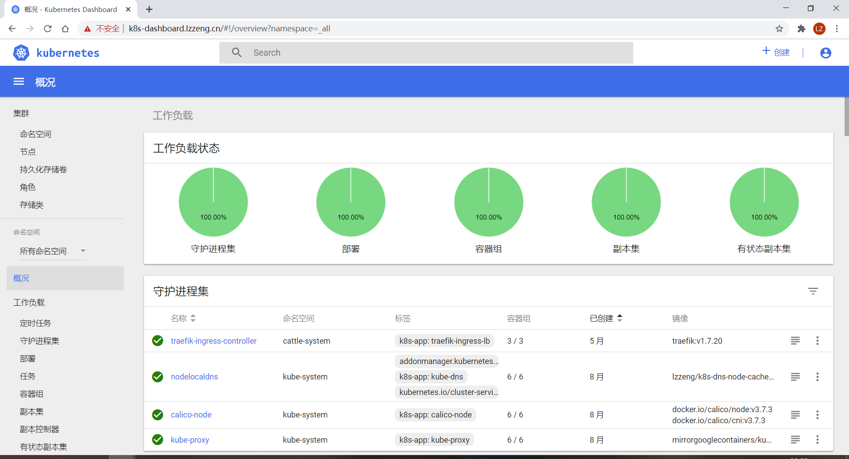Click the 创建 button
Image resolution: width=849 pixels, height=459 pixels.
[776, 52]
